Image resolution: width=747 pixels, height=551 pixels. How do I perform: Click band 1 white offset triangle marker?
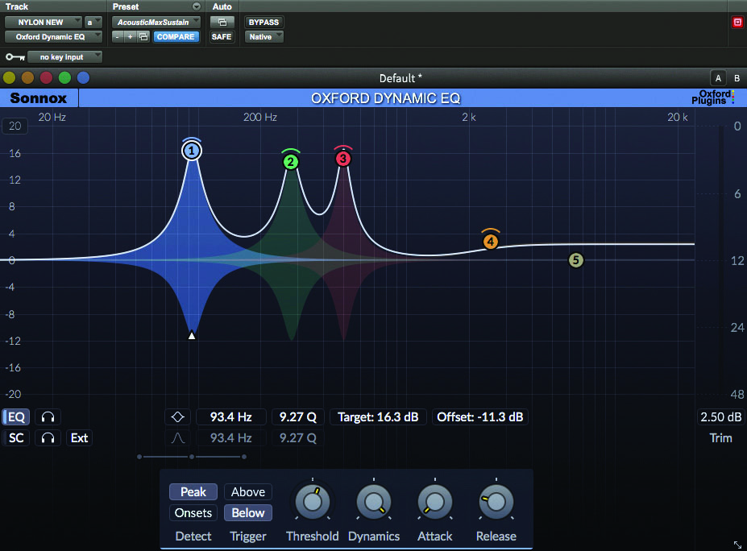[x=192, y=335]
